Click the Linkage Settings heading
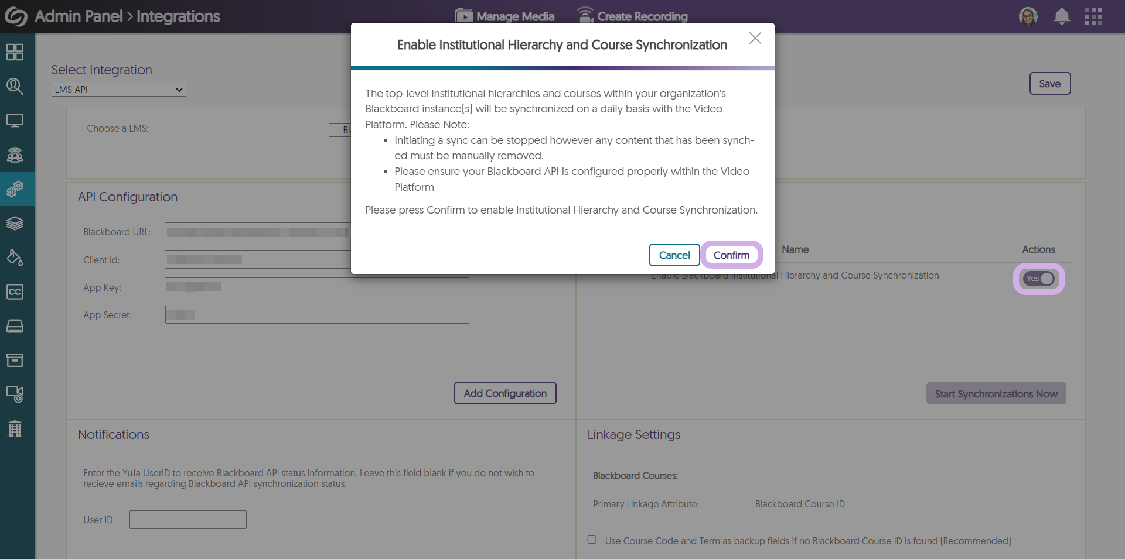 tap(634, 434)
